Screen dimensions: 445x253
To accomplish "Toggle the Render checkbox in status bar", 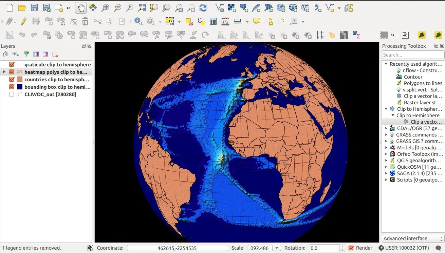I will (351, 248).
